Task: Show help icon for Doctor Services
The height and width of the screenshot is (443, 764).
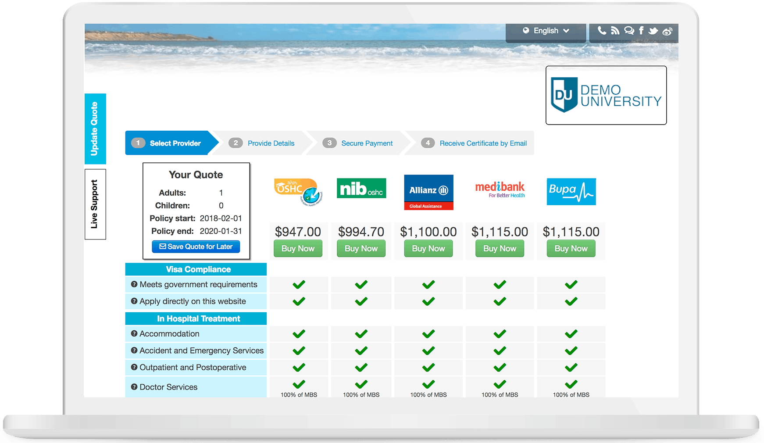Action: point(134,387)
